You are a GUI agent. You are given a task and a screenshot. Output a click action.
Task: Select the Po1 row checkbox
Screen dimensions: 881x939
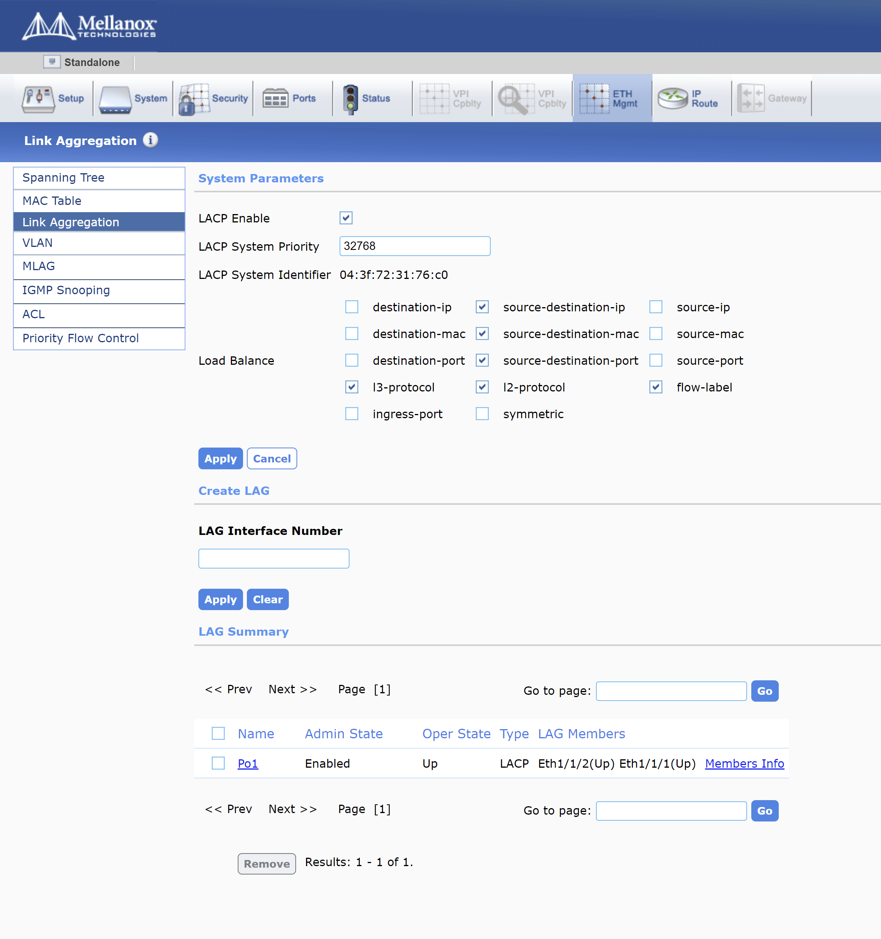point(218,763)
